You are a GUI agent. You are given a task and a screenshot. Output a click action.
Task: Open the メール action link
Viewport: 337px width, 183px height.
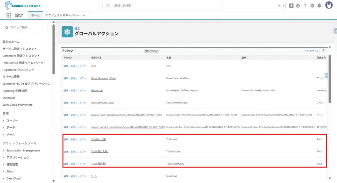coord(94,176)
